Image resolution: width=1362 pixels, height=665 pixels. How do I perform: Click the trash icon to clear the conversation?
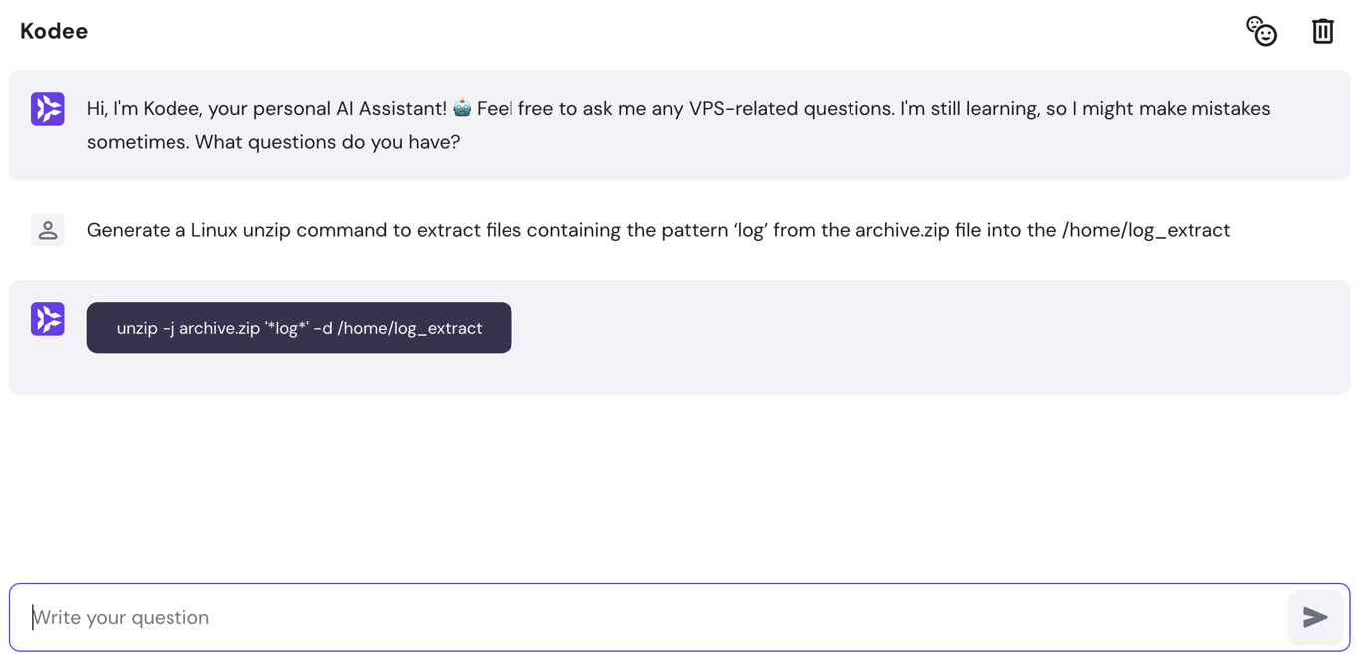click(x=1323, y=31)
